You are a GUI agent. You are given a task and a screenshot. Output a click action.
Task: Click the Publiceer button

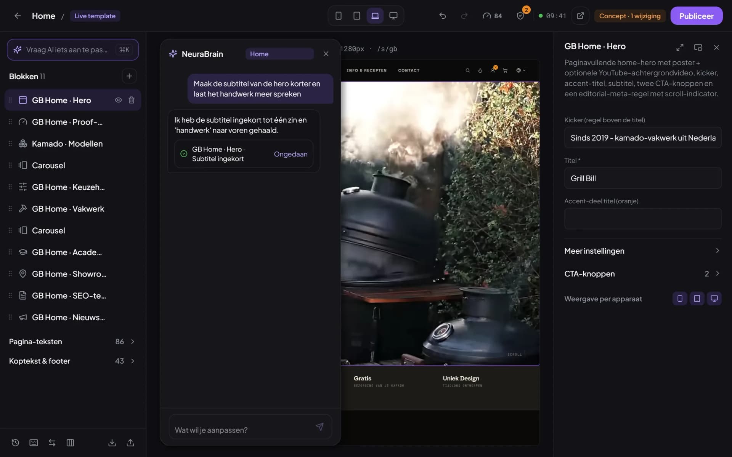coord(696,16)
